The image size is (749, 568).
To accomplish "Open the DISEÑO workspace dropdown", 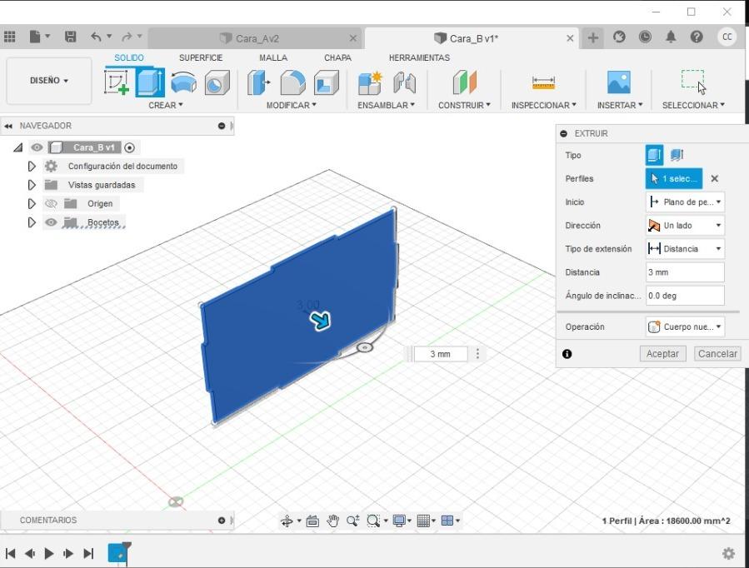I will 49,81.
